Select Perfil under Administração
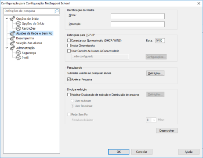Screen dimensions: 203x158 point(25,58)
